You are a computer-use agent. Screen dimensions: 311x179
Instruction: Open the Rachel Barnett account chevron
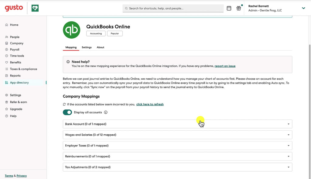coord(303,8)
